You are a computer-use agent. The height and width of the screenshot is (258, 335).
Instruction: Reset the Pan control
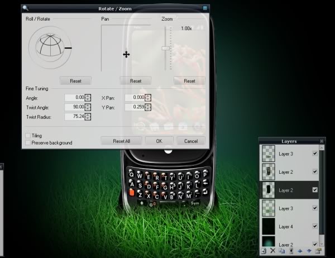point(136,81)
